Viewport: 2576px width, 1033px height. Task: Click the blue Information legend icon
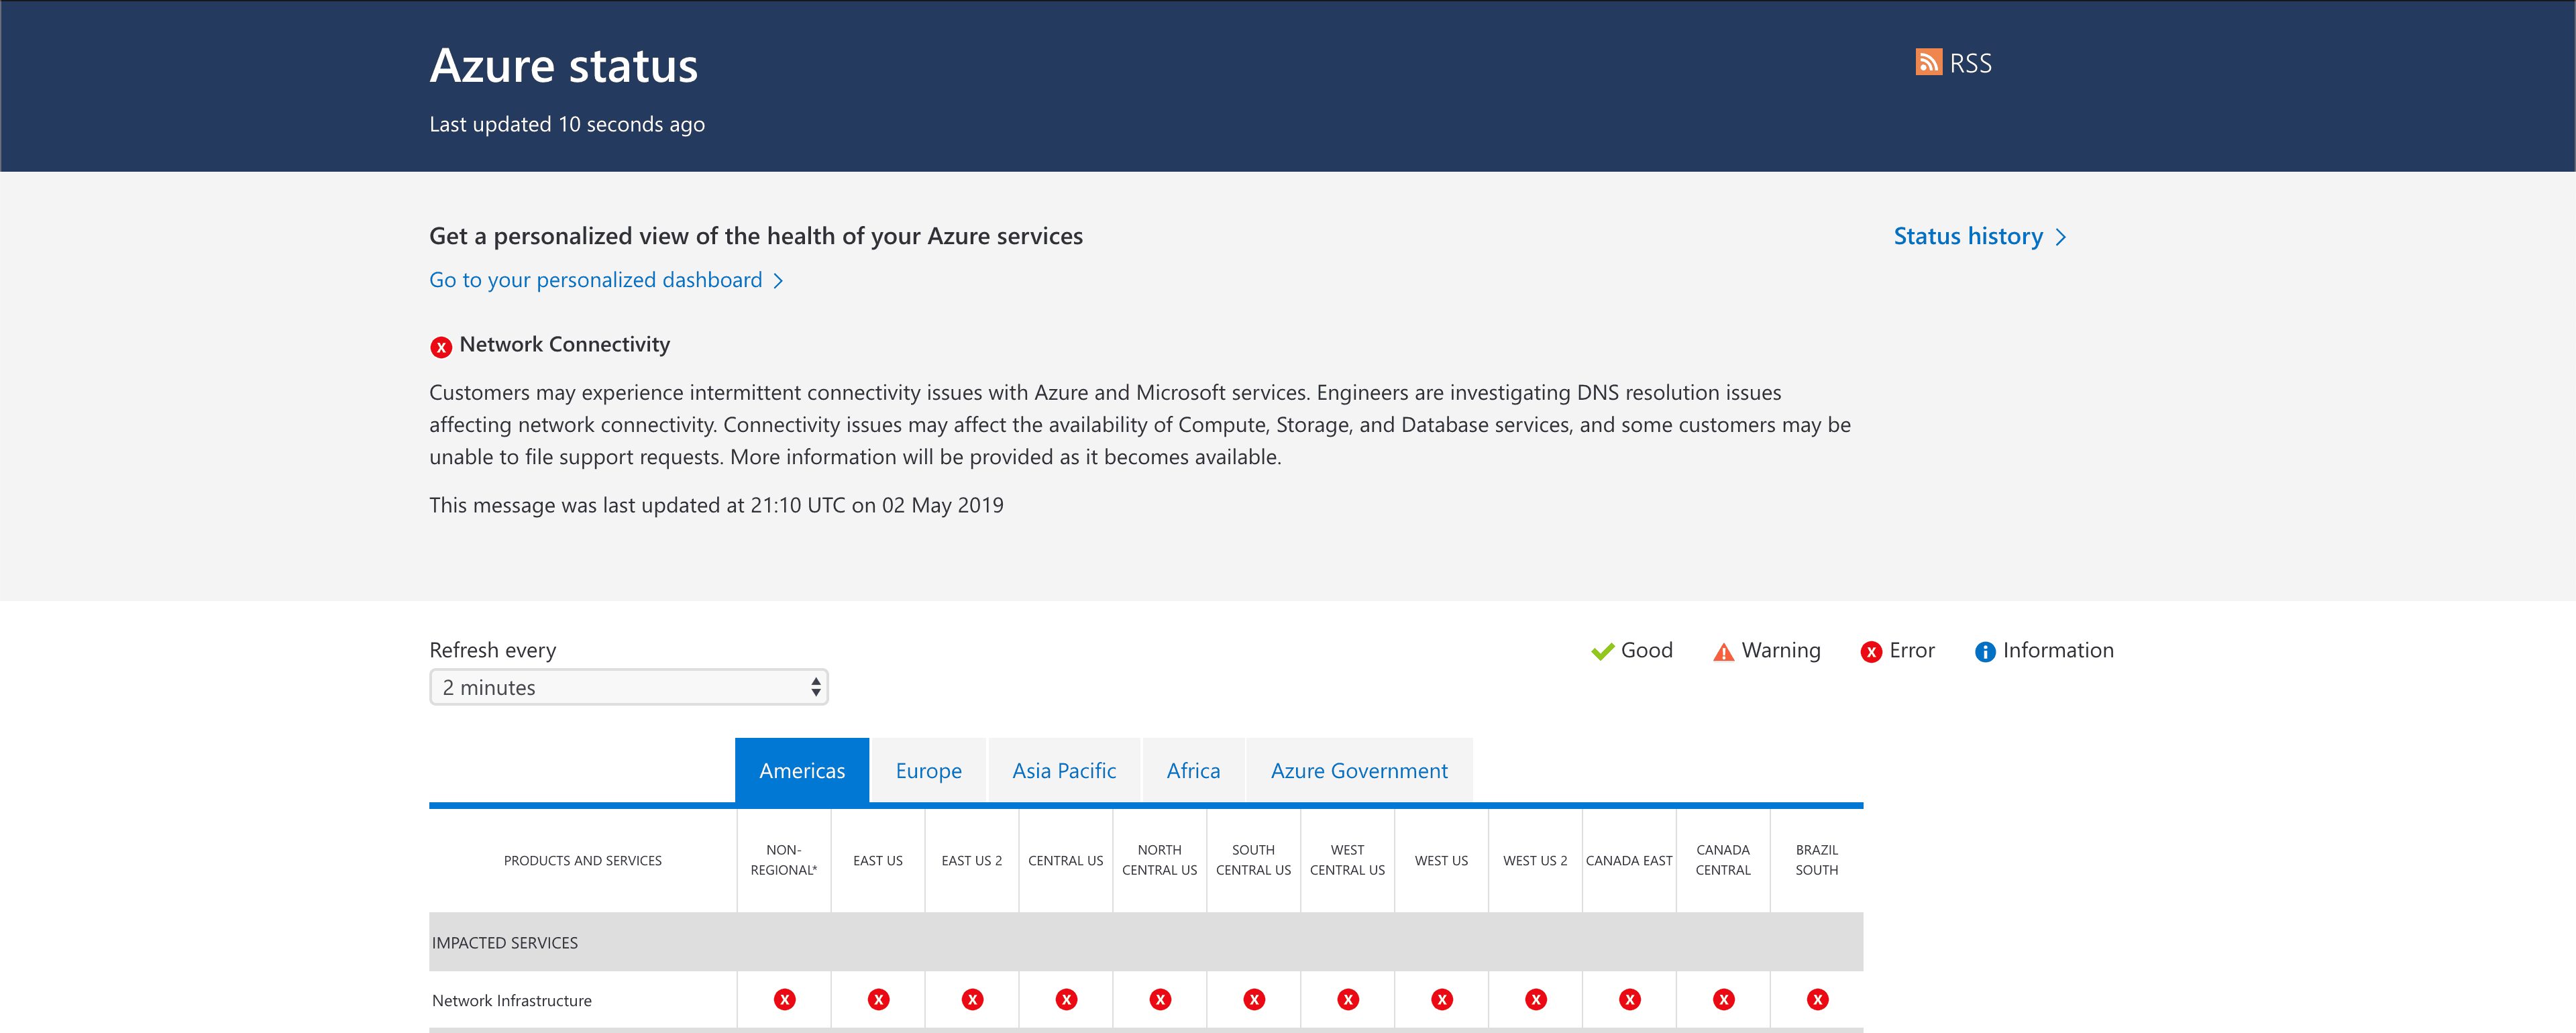click(x=1984, y=652)
